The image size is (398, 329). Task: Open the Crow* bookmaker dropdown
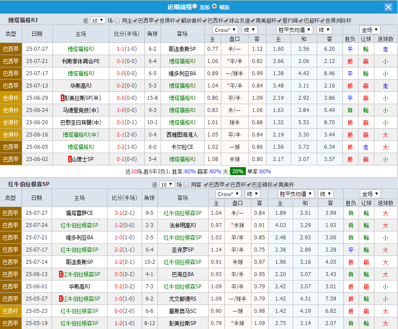pos(224,30)
